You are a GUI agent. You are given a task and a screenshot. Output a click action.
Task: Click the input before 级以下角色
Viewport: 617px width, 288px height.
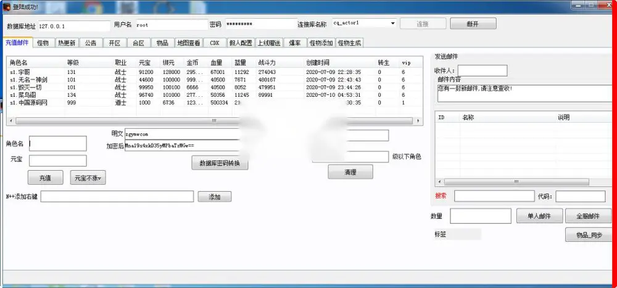350,157
